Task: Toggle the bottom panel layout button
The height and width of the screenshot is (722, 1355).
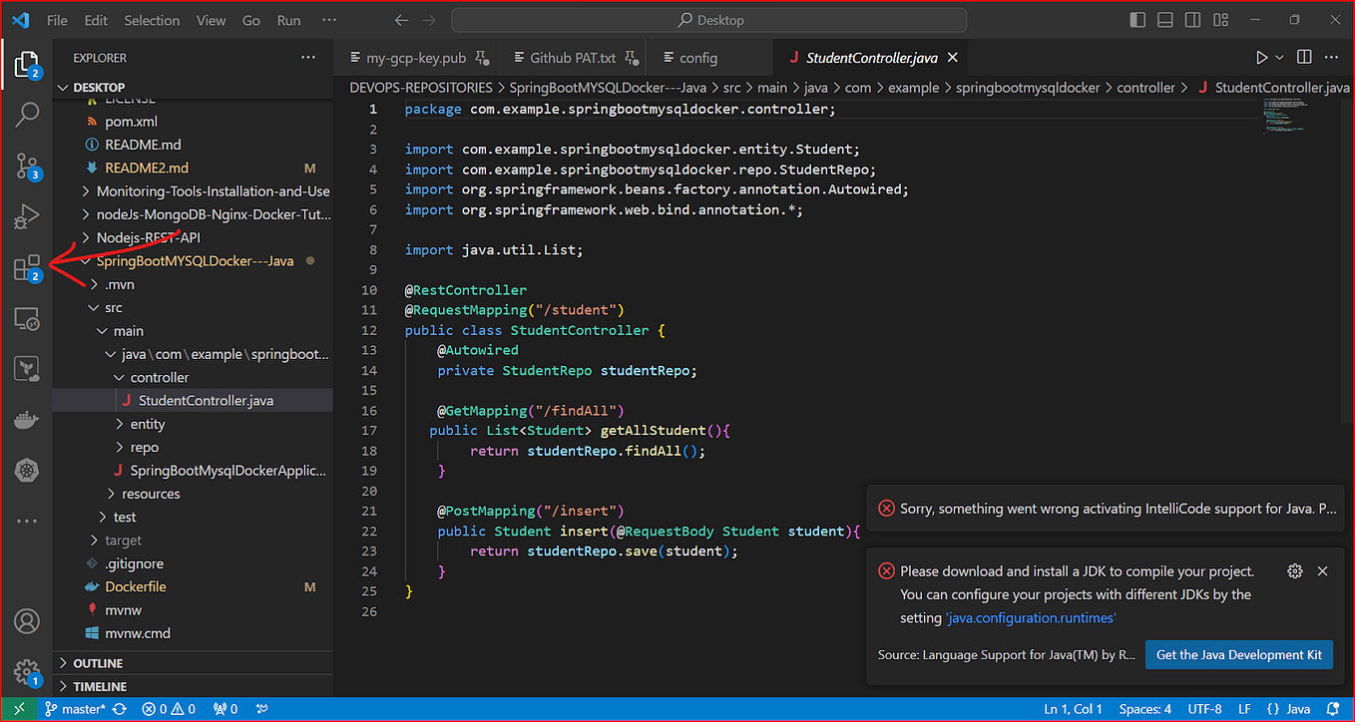Action: coord(1164,20)
